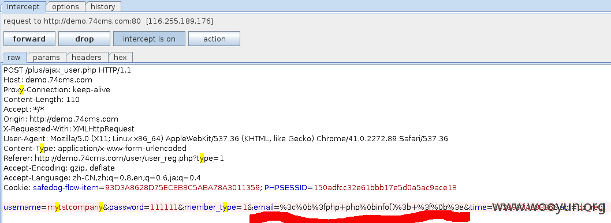
Task: Click the Referer user_reg.php header line
Action: (114, 158)
